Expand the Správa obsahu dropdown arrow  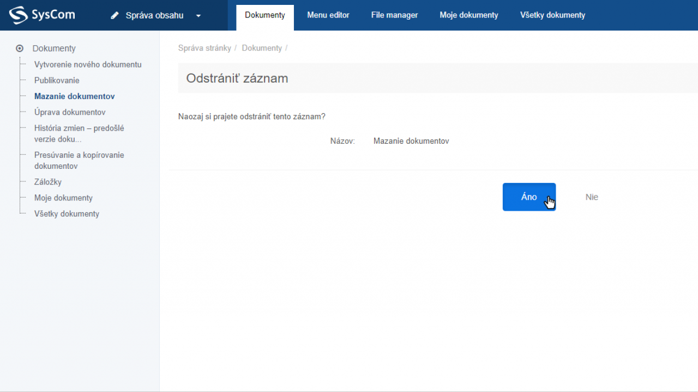pos(198,16)
